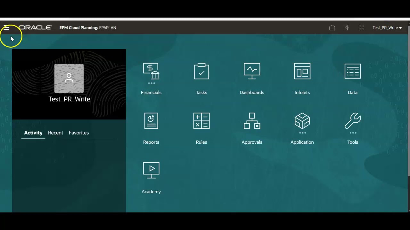Switch to the Activity tab
This screenshot has height=230, width=410.
click(33, 133)
